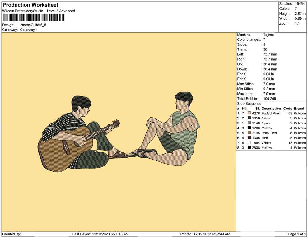Click the Green 1958 color swatch
The image size is (308, 237).
coord(249,118)
